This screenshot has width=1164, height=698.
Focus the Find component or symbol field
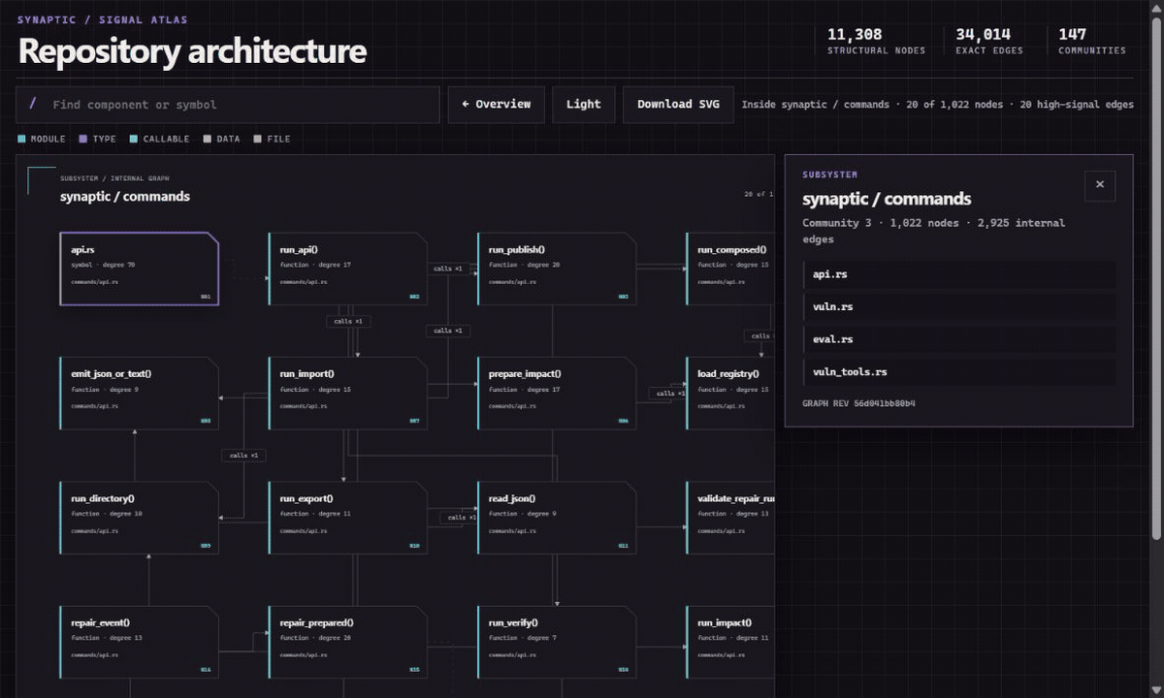tap(228, 105)
